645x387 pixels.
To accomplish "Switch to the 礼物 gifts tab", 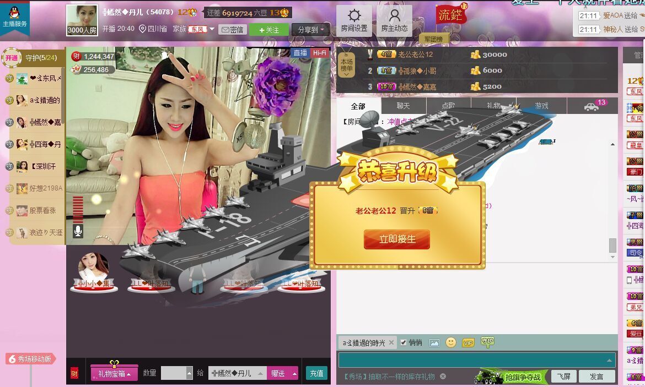I will [x=493, y=106].
